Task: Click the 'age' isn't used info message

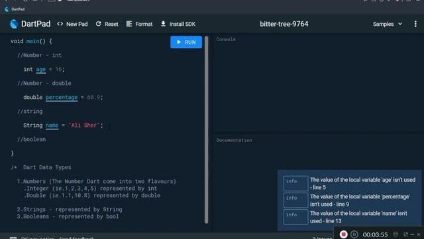Action: coord(362,183)
